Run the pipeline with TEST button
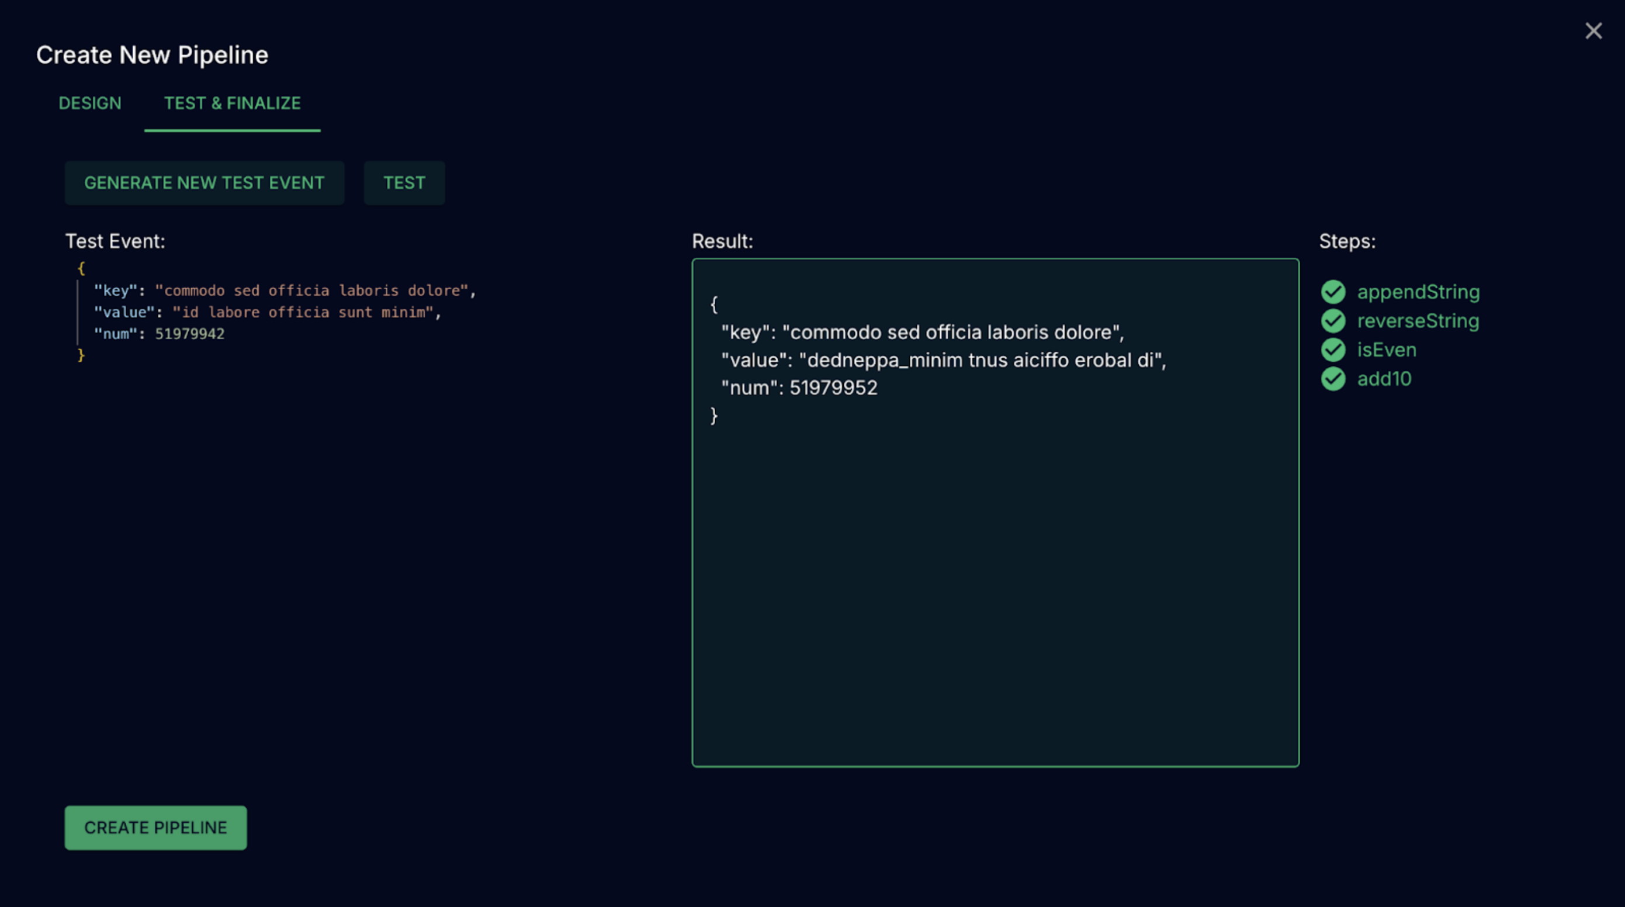1625x907 pixels. (x=404, y=183)
